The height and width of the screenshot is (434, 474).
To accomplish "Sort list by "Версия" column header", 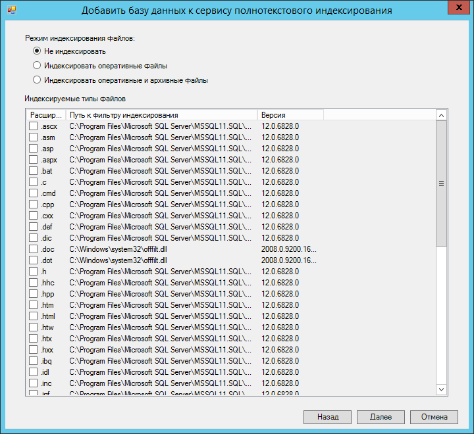I will [x=290, y=115].
